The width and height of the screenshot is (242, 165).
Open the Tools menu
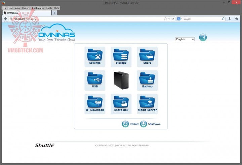[x=49, y=8]
